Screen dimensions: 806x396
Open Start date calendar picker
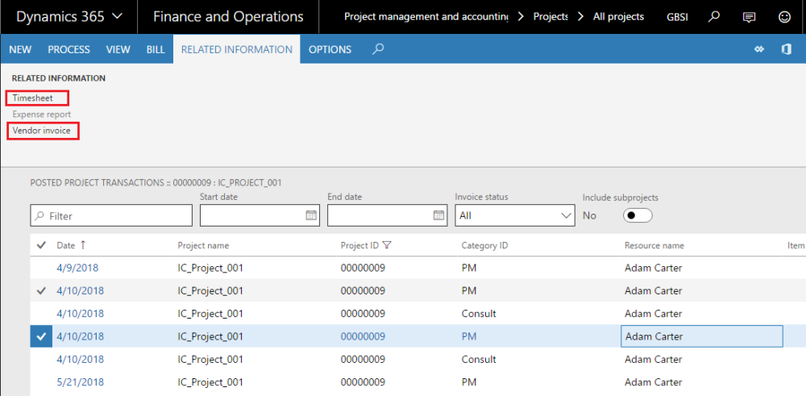click(x=311, y=215)
